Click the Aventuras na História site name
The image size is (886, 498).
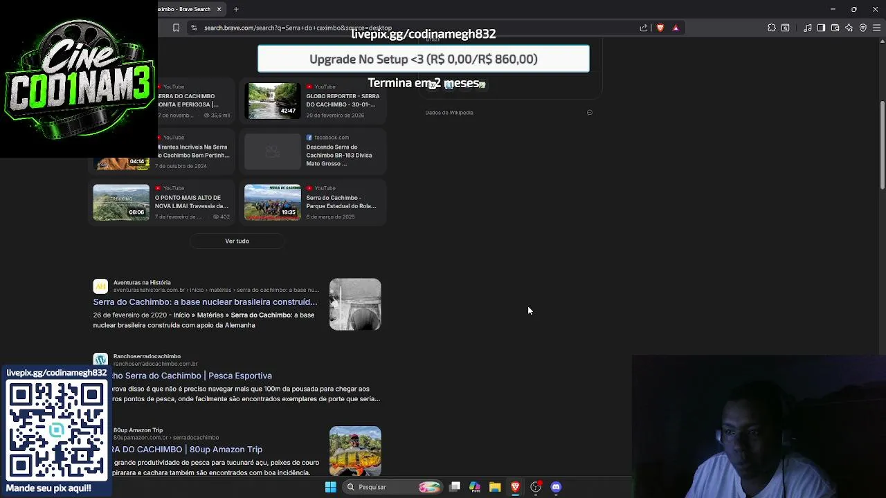[142, 282]
